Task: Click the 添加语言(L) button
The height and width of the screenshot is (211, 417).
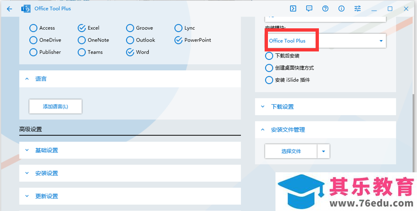Action: click(x=55, y=106)
